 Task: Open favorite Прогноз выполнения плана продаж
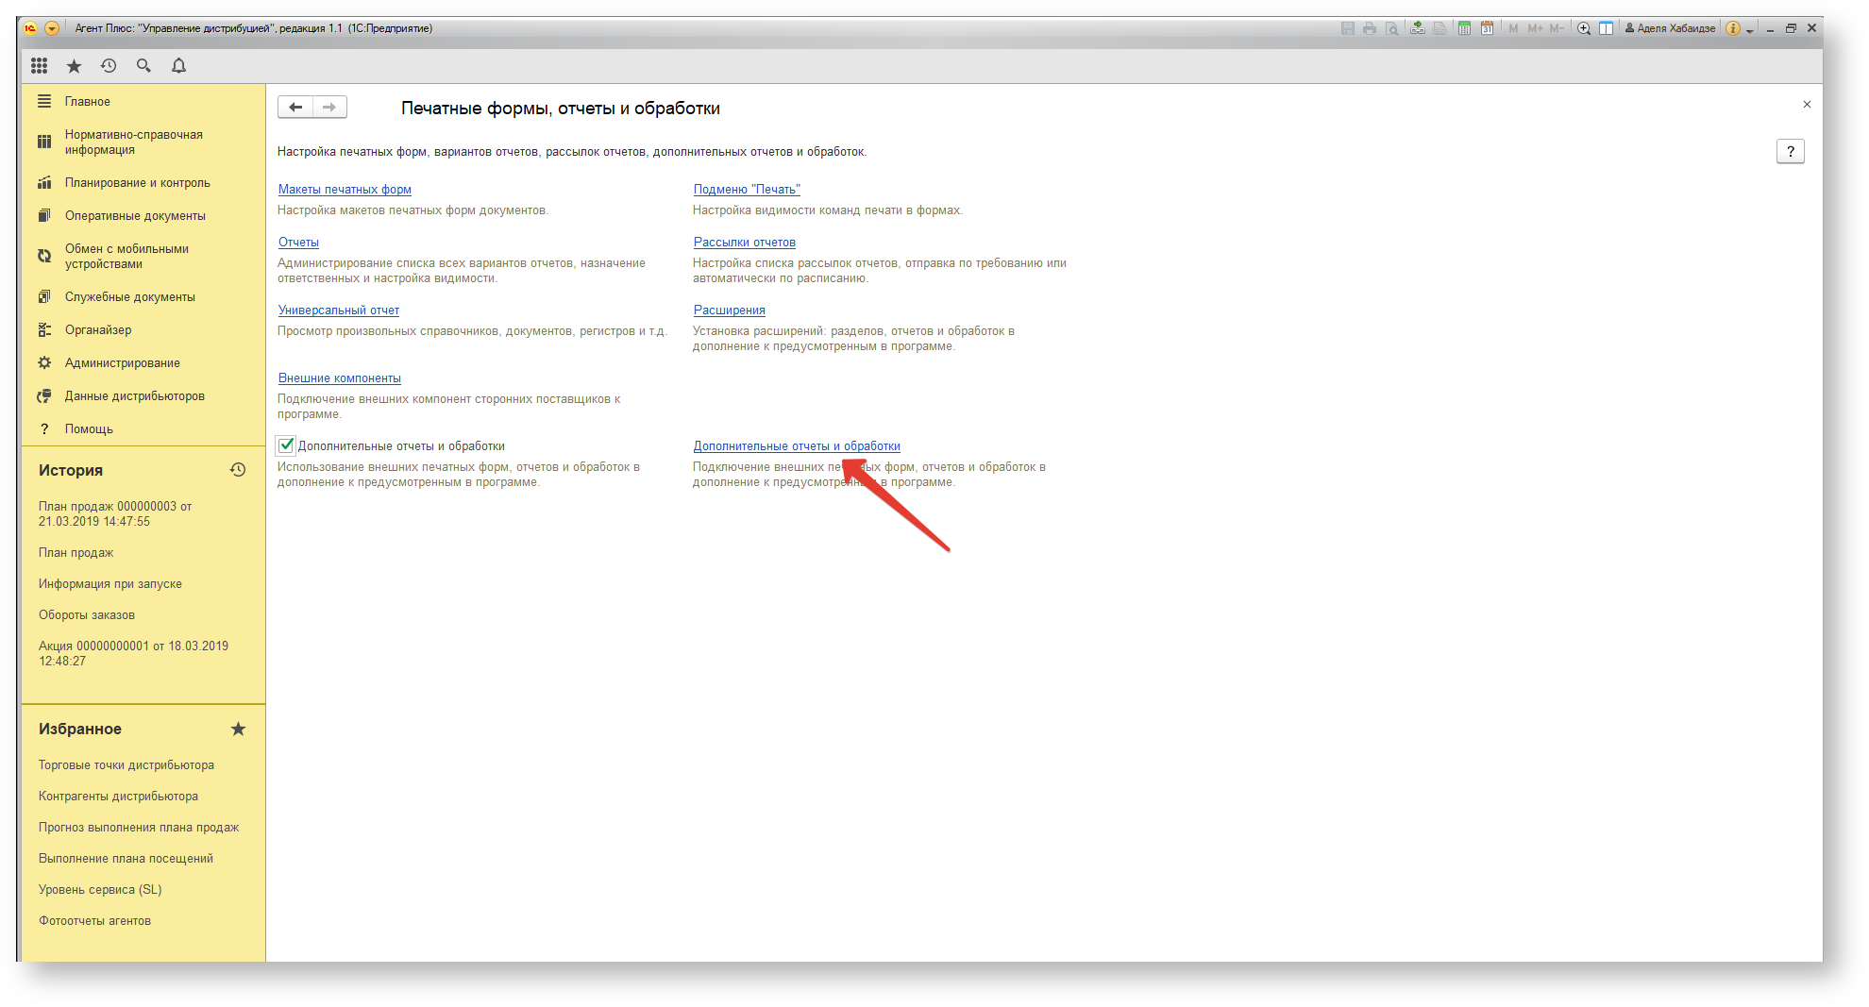[139, 828]
